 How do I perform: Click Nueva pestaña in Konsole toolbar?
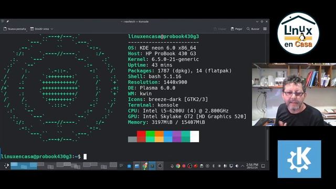pos(15,29)
